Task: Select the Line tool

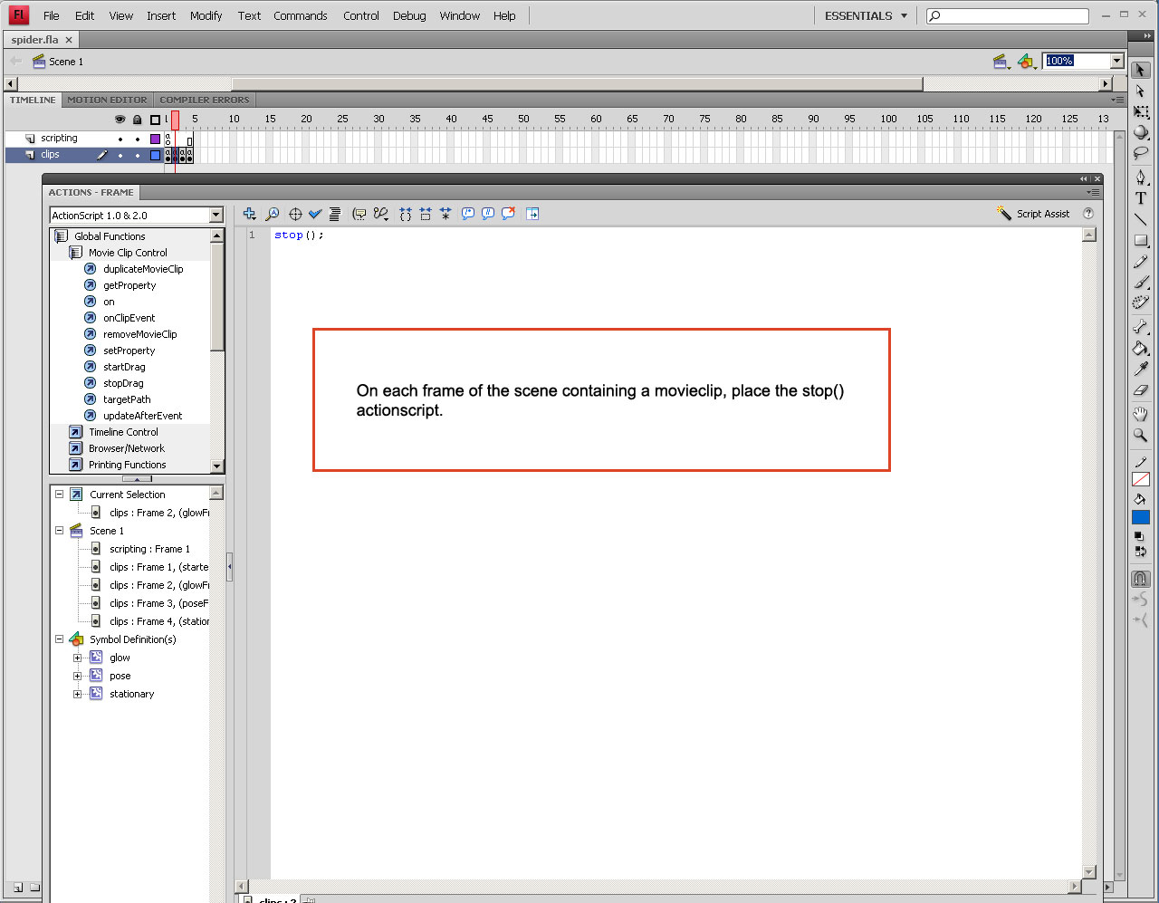Action: [x=1141, y=219]
